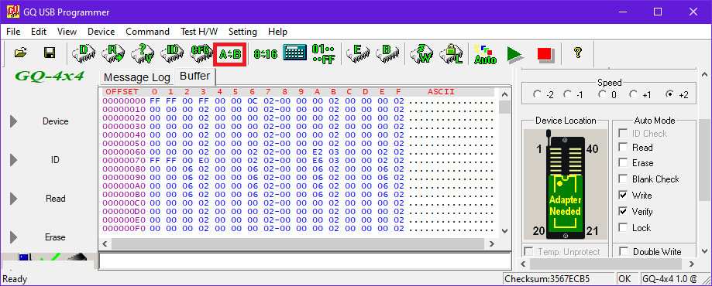Image resolution: width=712 pixels, height=286 pixels.
Task: Click the Read chip icon (R)
Action: 112,53
